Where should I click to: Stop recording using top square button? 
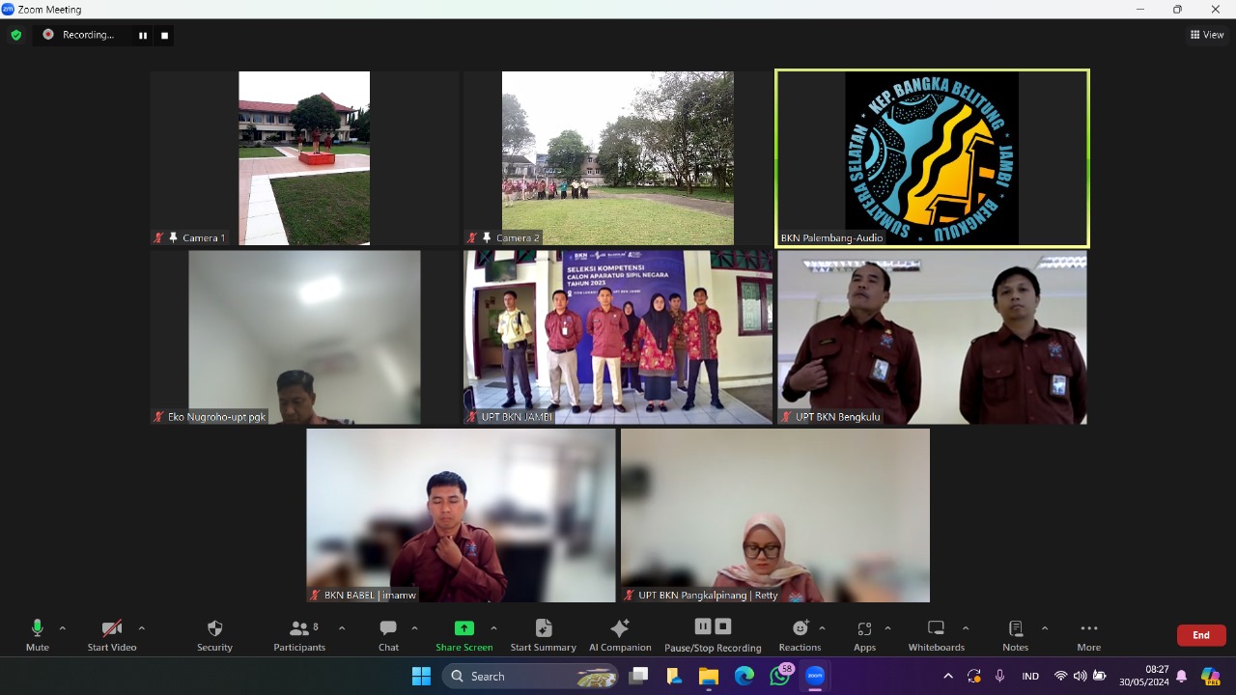pyautogui.click(x=165, y=36)
